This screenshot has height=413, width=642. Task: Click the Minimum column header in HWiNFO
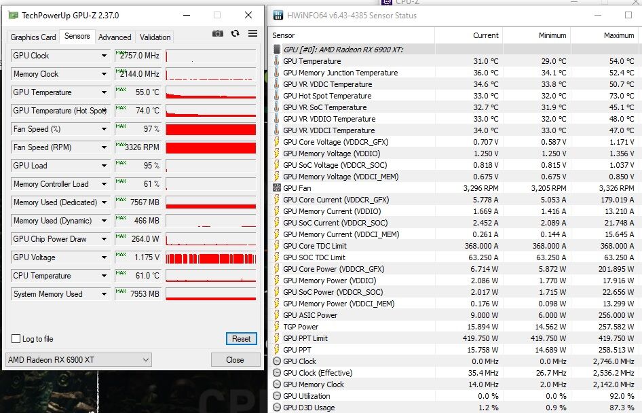click(537, 35)
